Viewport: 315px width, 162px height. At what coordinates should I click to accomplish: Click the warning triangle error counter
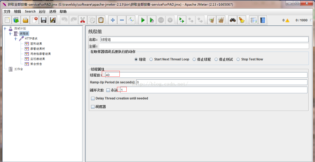tap(287, 20)
